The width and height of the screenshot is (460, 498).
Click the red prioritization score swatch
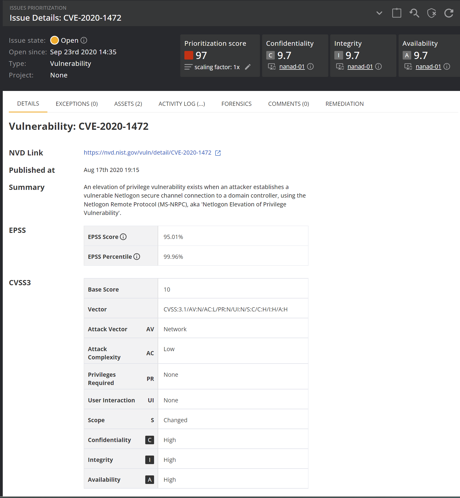(x=189, y=55)
